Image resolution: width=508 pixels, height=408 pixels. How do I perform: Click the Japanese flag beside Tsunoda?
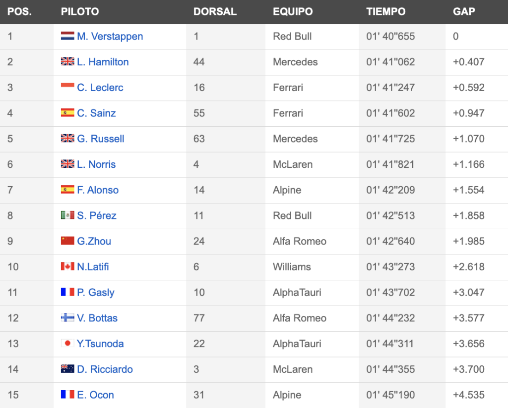point(67,343)
